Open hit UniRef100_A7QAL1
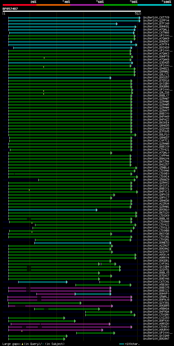Viewport: 174px width, 346px height. point(157,29)
